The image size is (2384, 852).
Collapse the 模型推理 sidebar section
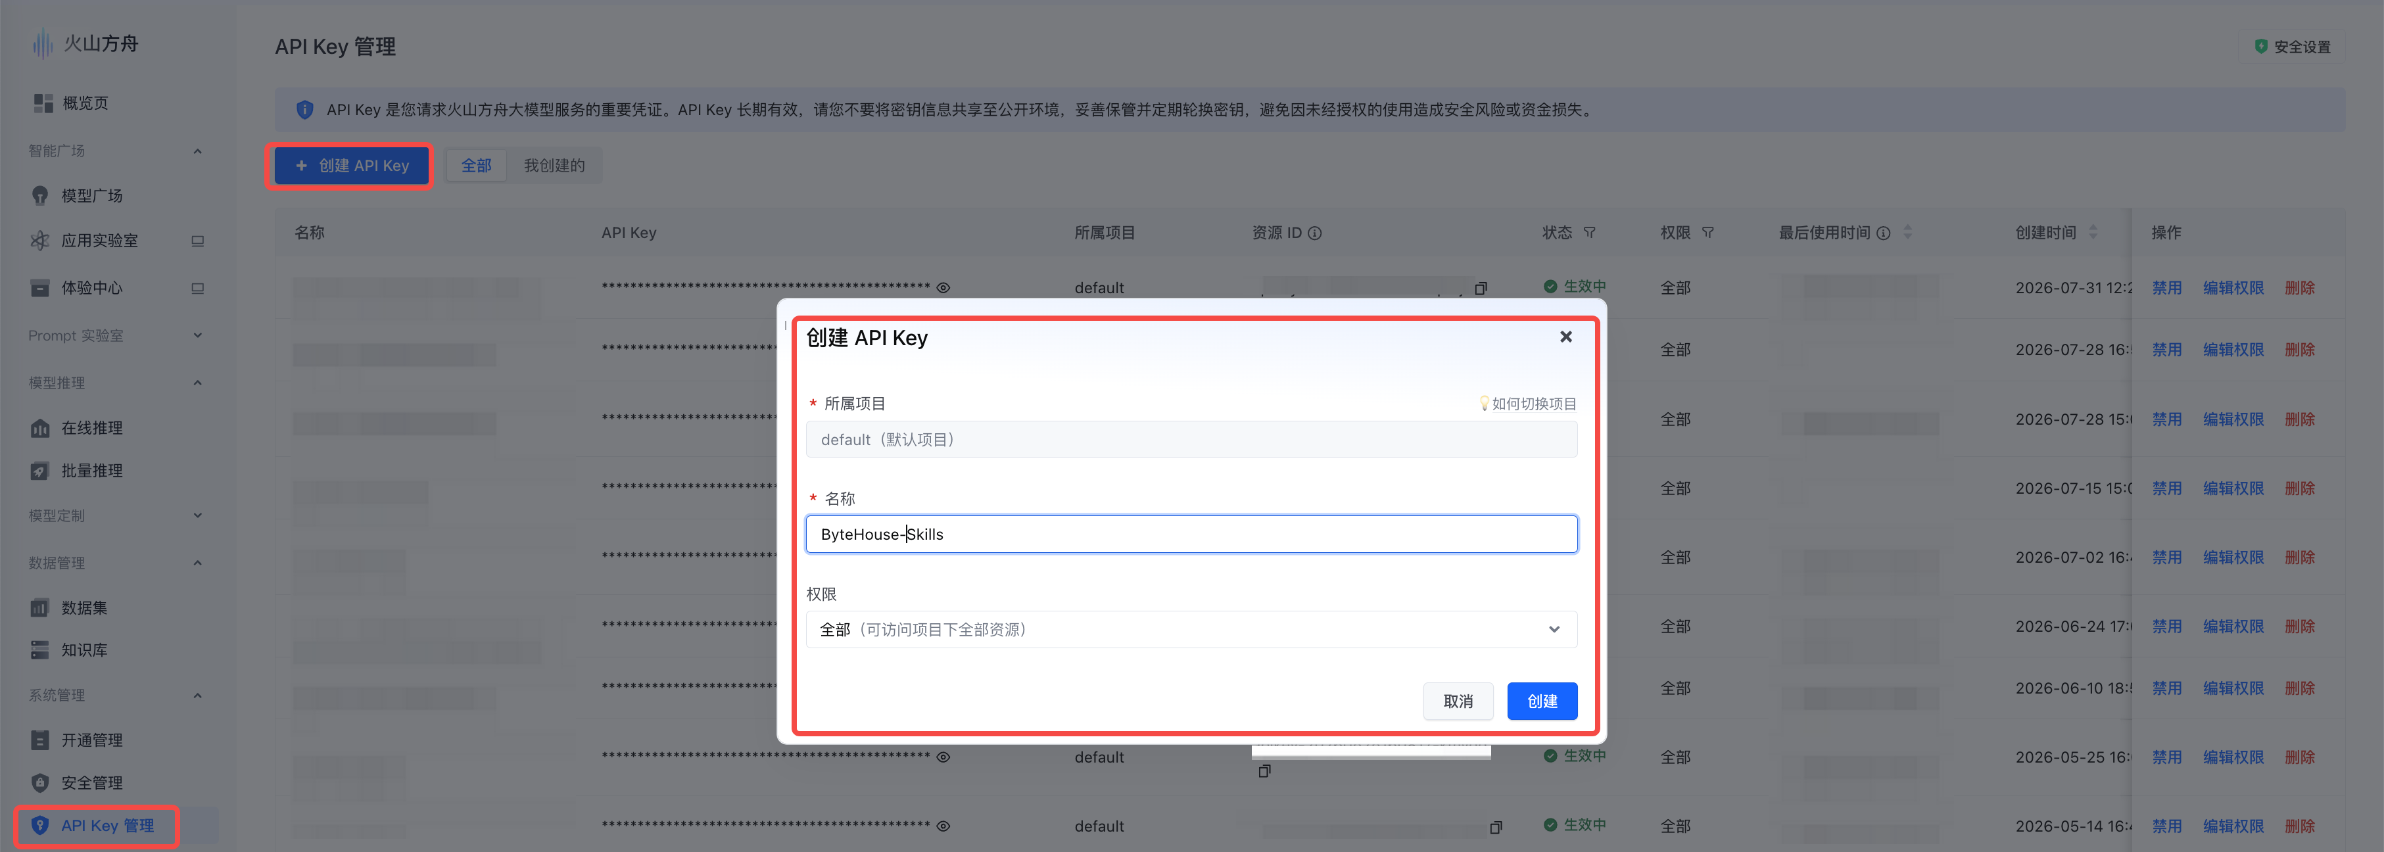197,383
